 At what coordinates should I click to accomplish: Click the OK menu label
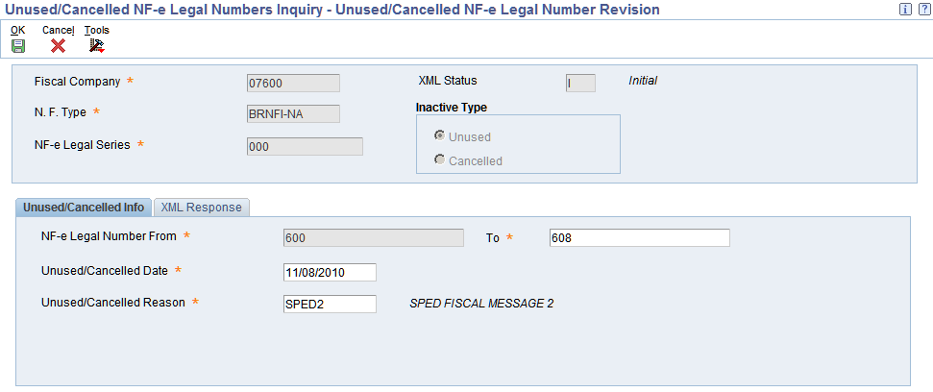click(18, 30)
